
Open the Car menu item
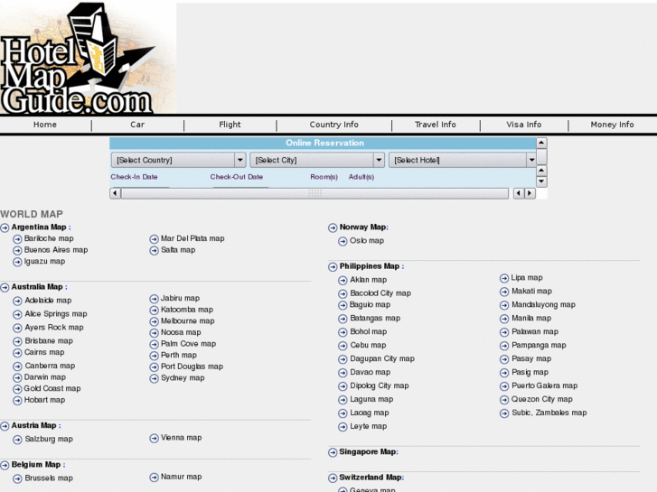(x=137, y=125)
